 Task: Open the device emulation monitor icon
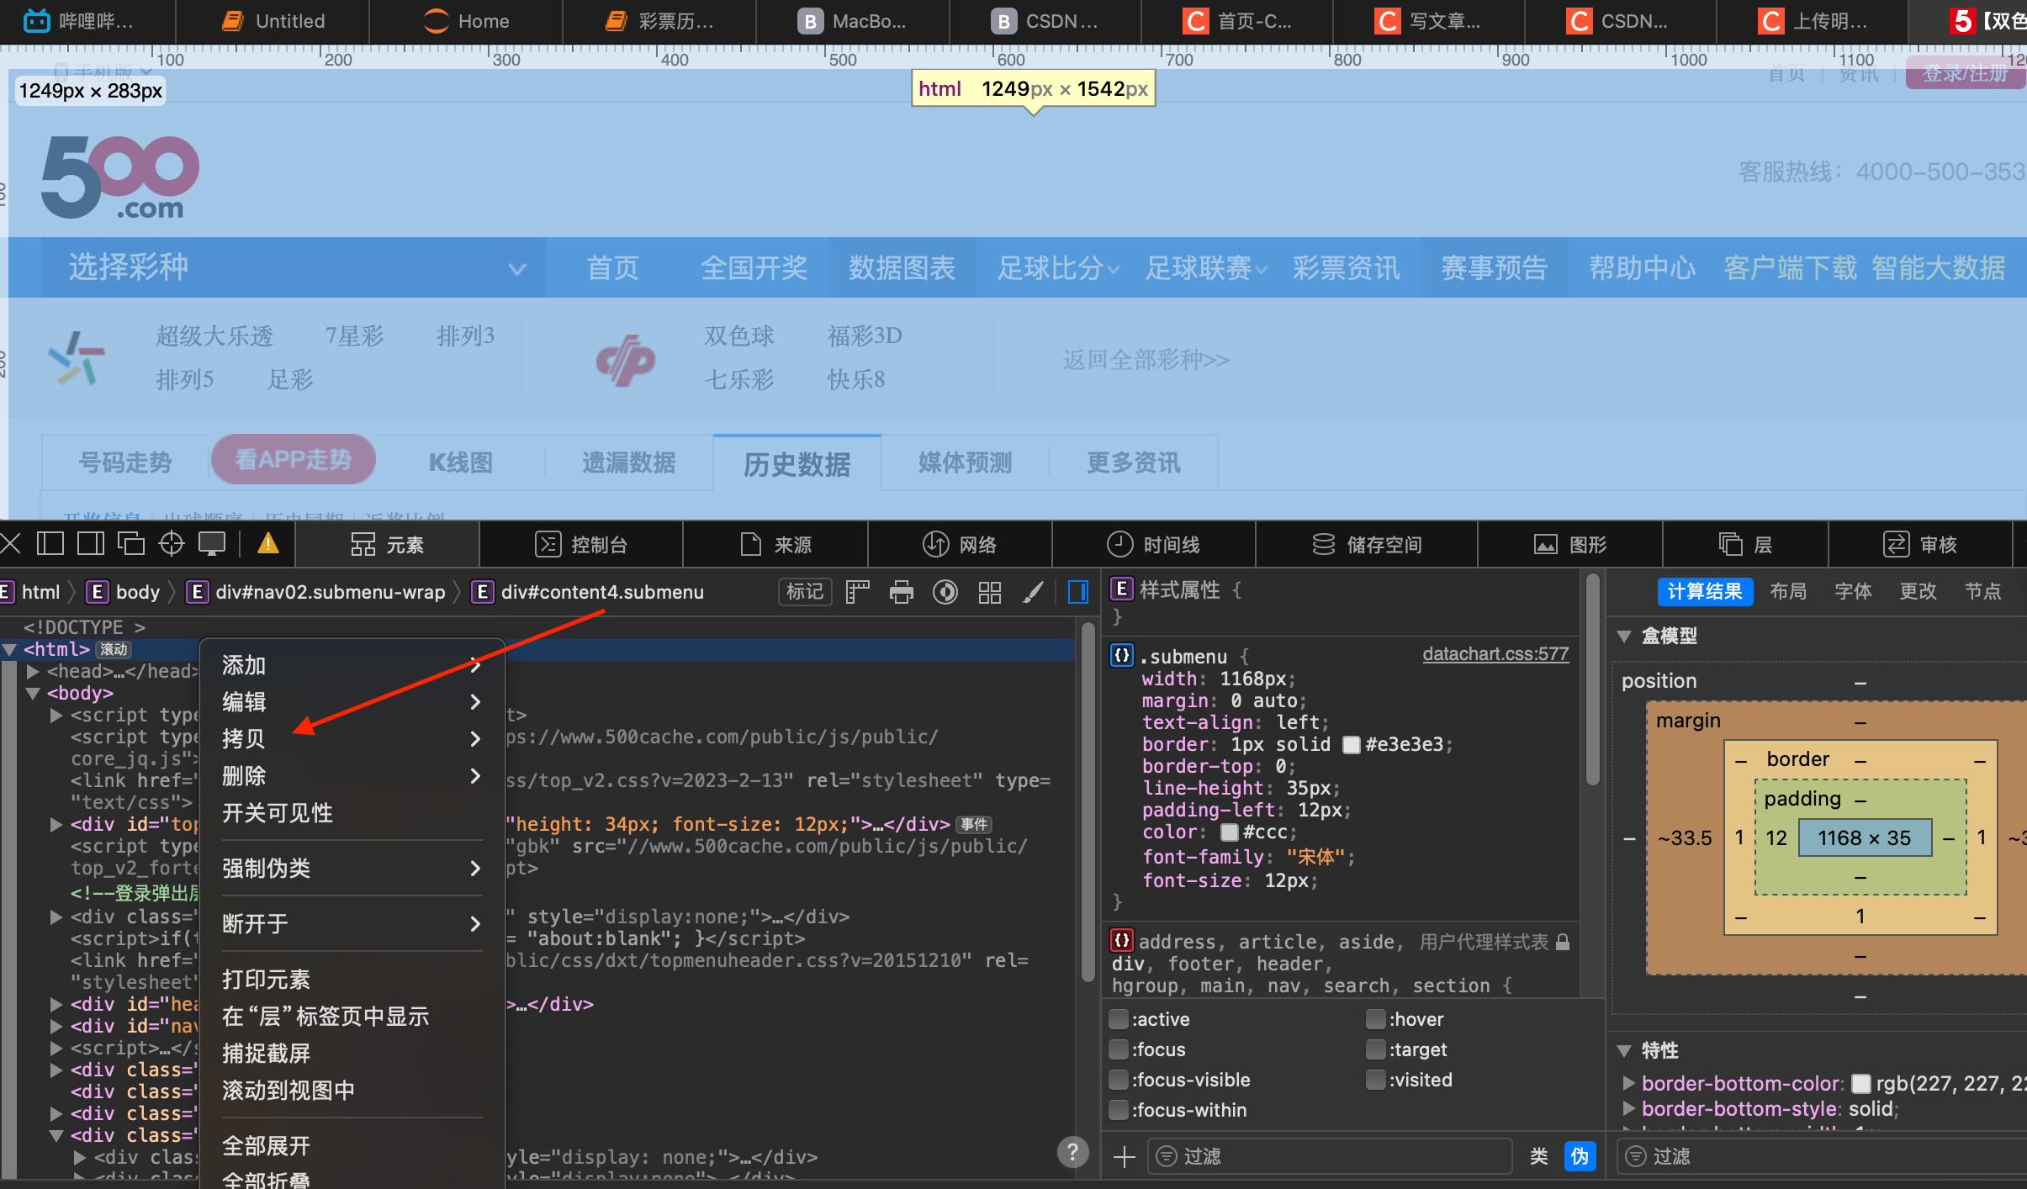pos(211,544)
